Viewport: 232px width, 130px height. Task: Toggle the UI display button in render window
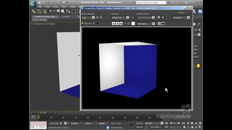click(163, 23)
